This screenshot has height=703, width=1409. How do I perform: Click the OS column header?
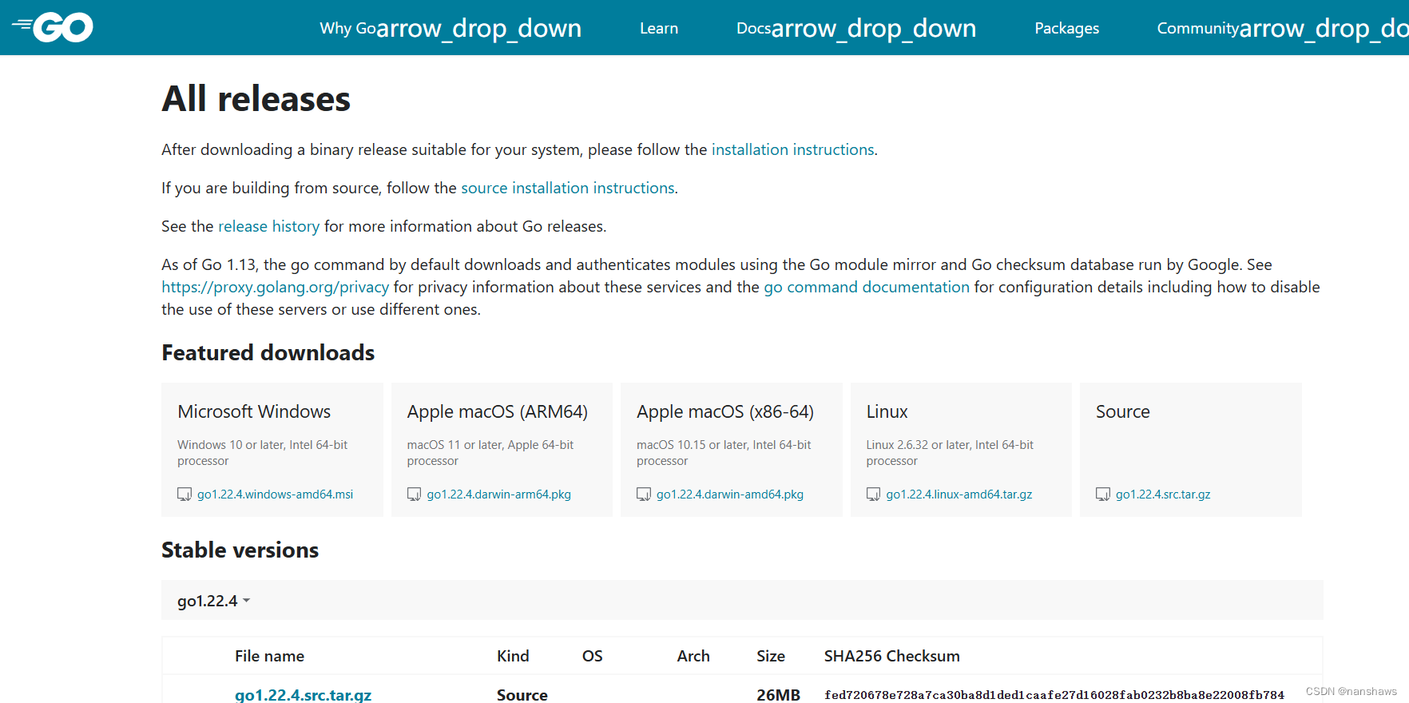(593, 656)
